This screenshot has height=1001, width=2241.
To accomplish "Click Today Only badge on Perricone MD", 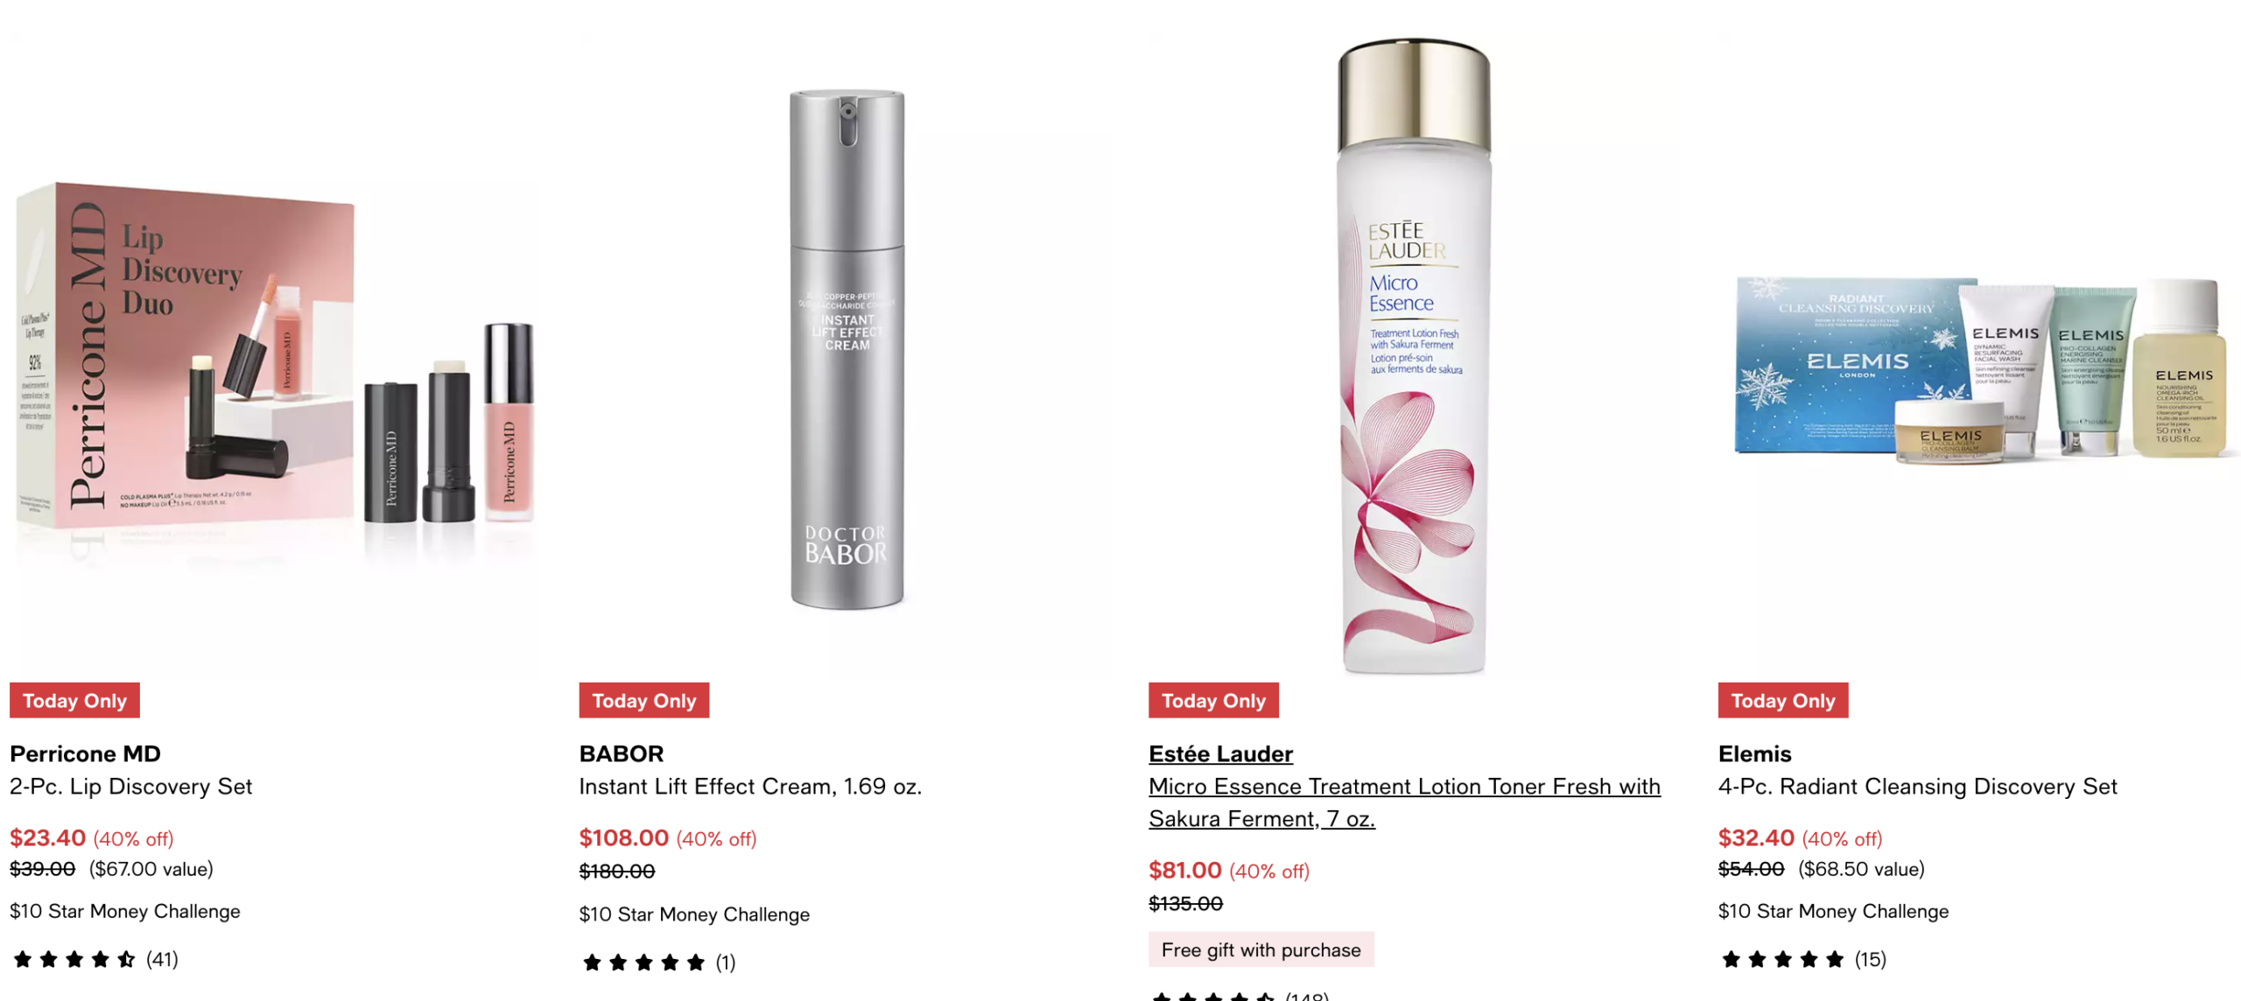I will click(x=74, y=700).
